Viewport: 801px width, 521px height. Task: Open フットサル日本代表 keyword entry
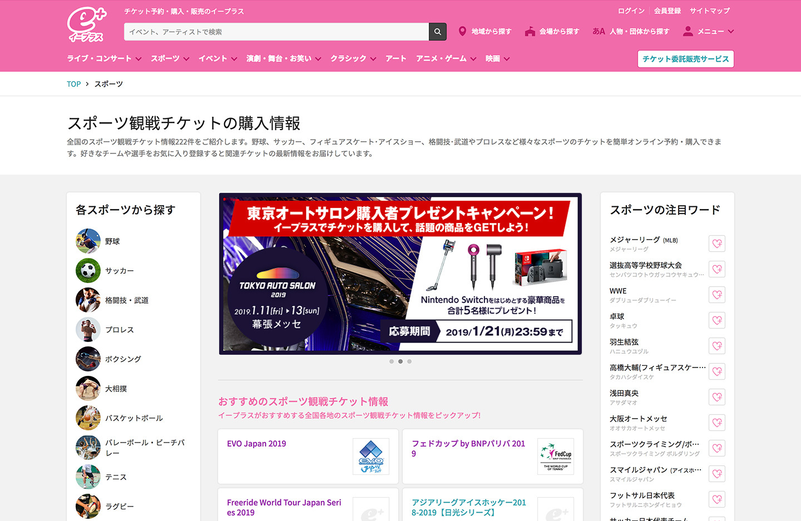pyautogui.click(x=646, y=499)
